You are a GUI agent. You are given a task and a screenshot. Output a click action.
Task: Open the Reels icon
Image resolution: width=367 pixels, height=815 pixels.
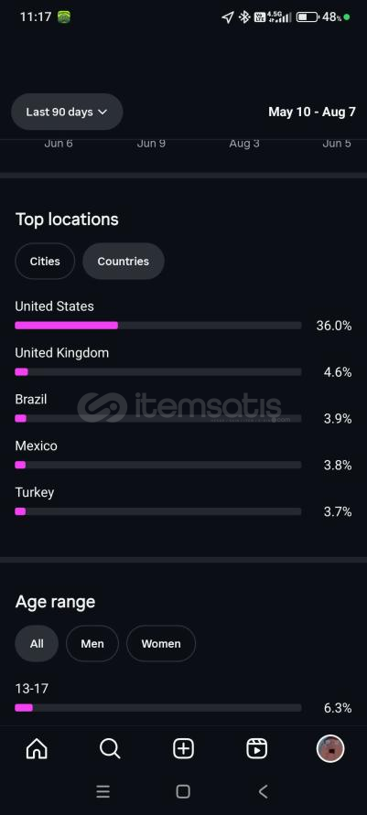coord(257,749)
